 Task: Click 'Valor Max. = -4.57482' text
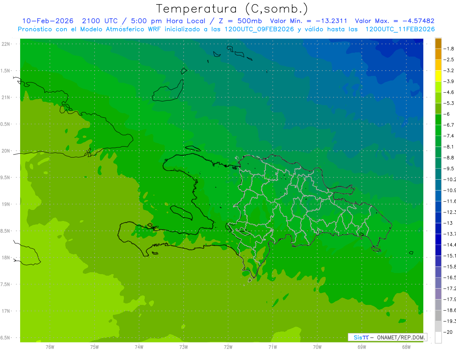tap(394, 21)
